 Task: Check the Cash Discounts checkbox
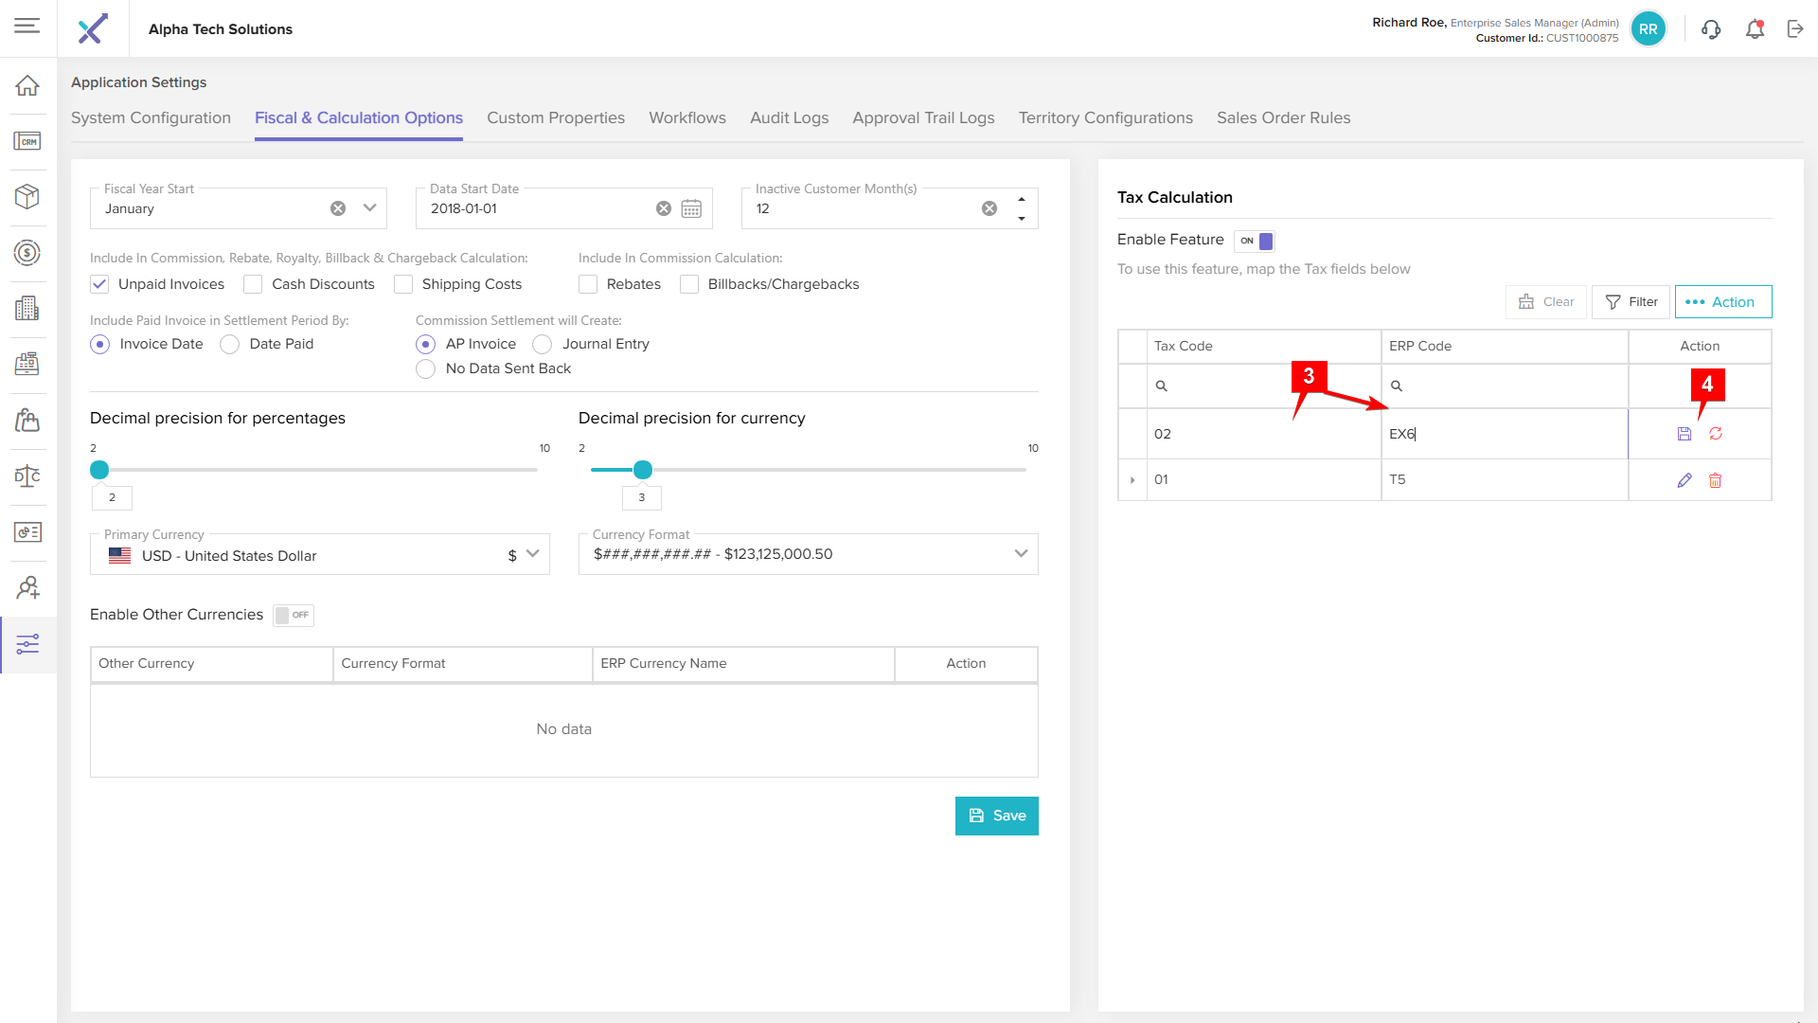253,284
